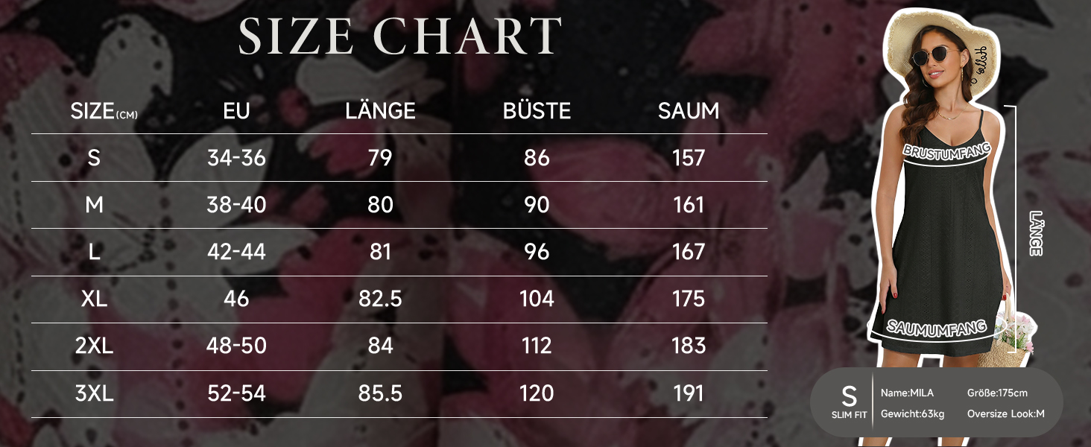Click the 82.5 length value
Viewport: 1091px width, 447px height.
[x=380, y=299]
